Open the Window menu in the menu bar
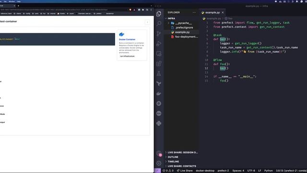The width and height of the screenshot is (307, 173). point(12,1)
